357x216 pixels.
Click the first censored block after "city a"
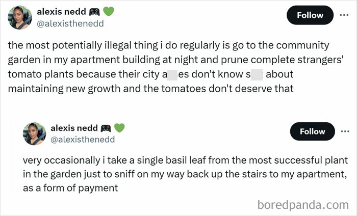172,75
